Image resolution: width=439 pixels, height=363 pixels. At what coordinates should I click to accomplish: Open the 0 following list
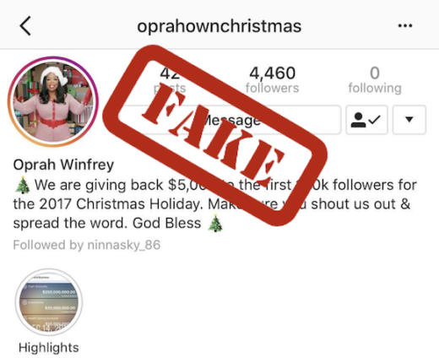[375, 79]
